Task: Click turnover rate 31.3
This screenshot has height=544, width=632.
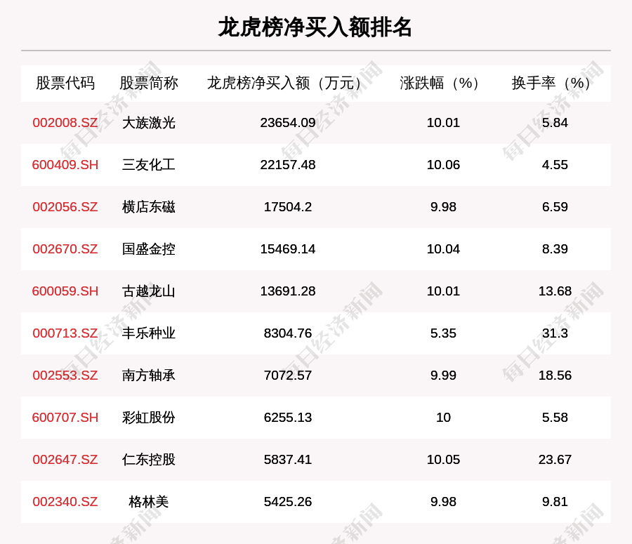Action: click(x=555, y=333)
